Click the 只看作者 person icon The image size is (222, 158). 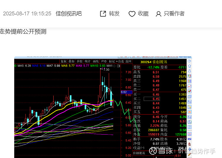coord(159,14)
